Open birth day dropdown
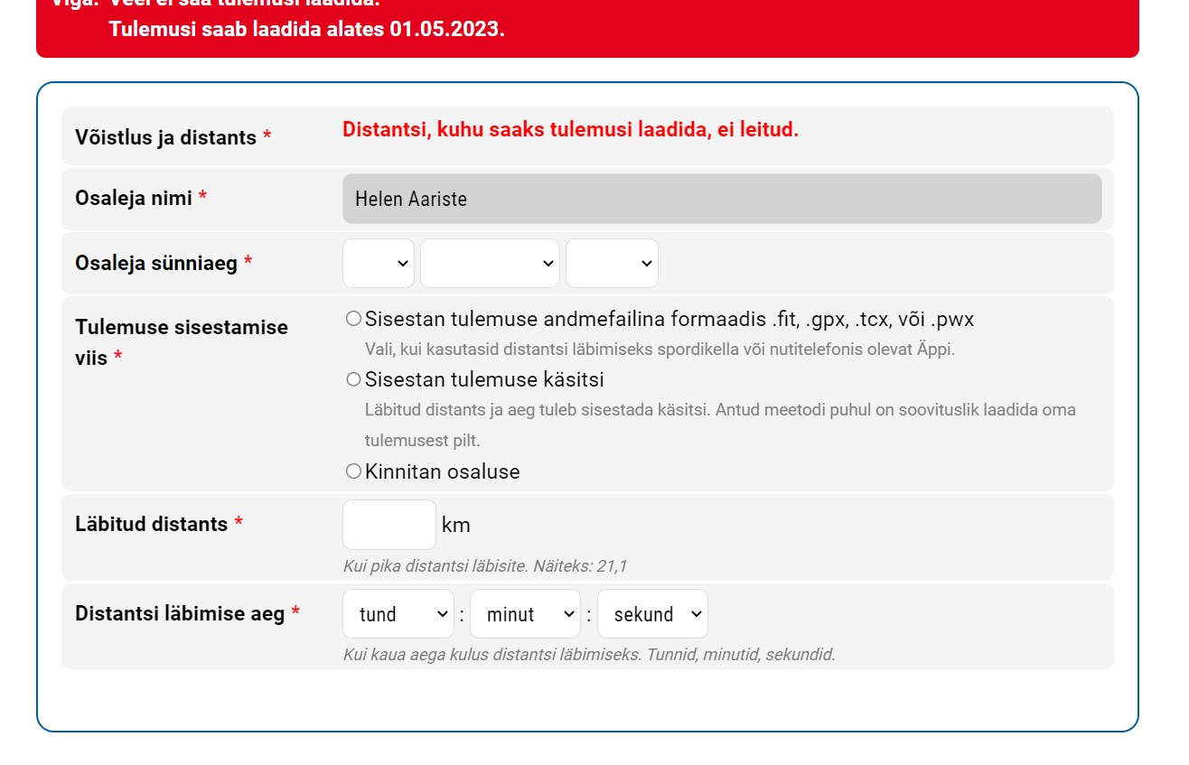Image resolution: width=1189 pixels, height=765 pixels. (379, 263)
